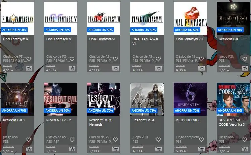Add Final Fantasy VIII to cart

201,68
